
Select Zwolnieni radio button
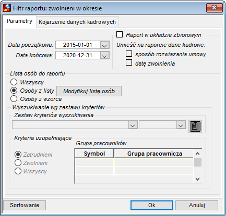click(18, 162)
